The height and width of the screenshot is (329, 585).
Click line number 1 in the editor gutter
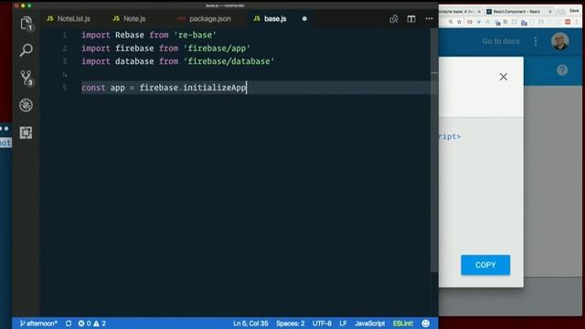tap(65, 35)
